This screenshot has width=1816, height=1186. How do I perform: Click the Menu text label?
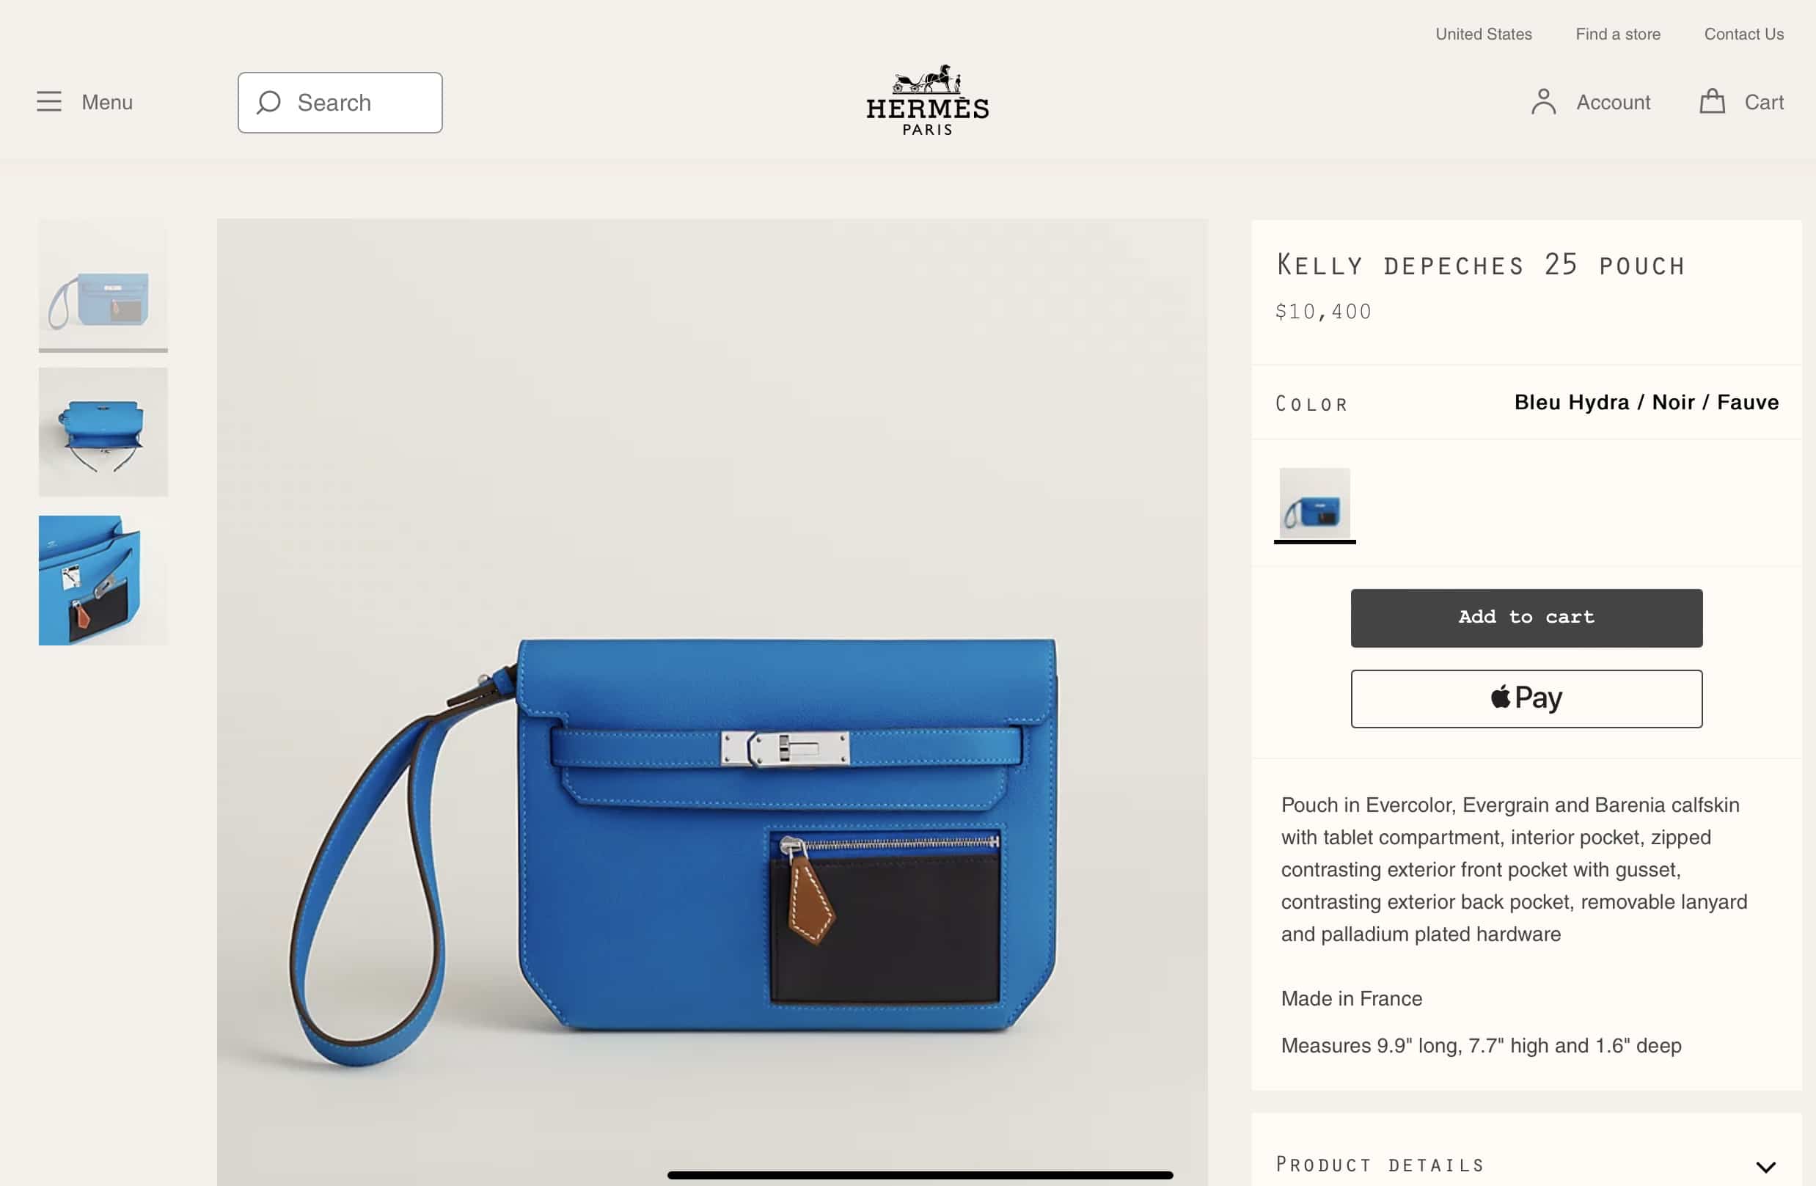click(x=107, y=102)
